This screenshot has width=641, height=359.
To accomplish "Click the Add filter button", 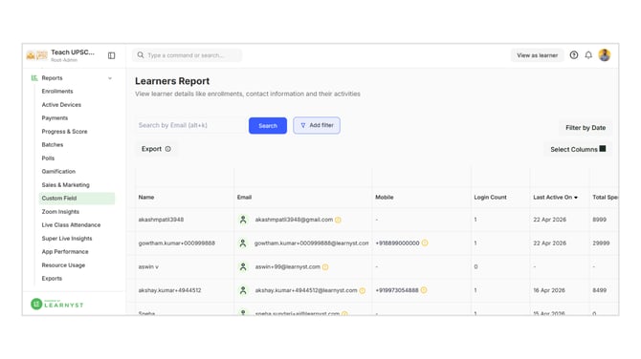I will tap(317, 125).
